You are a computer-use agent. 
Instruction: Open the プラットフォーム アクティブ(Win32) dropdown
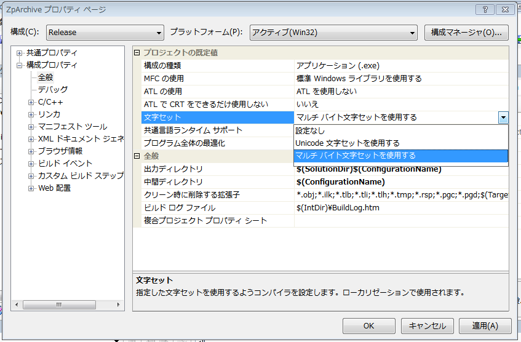point(333,33)
